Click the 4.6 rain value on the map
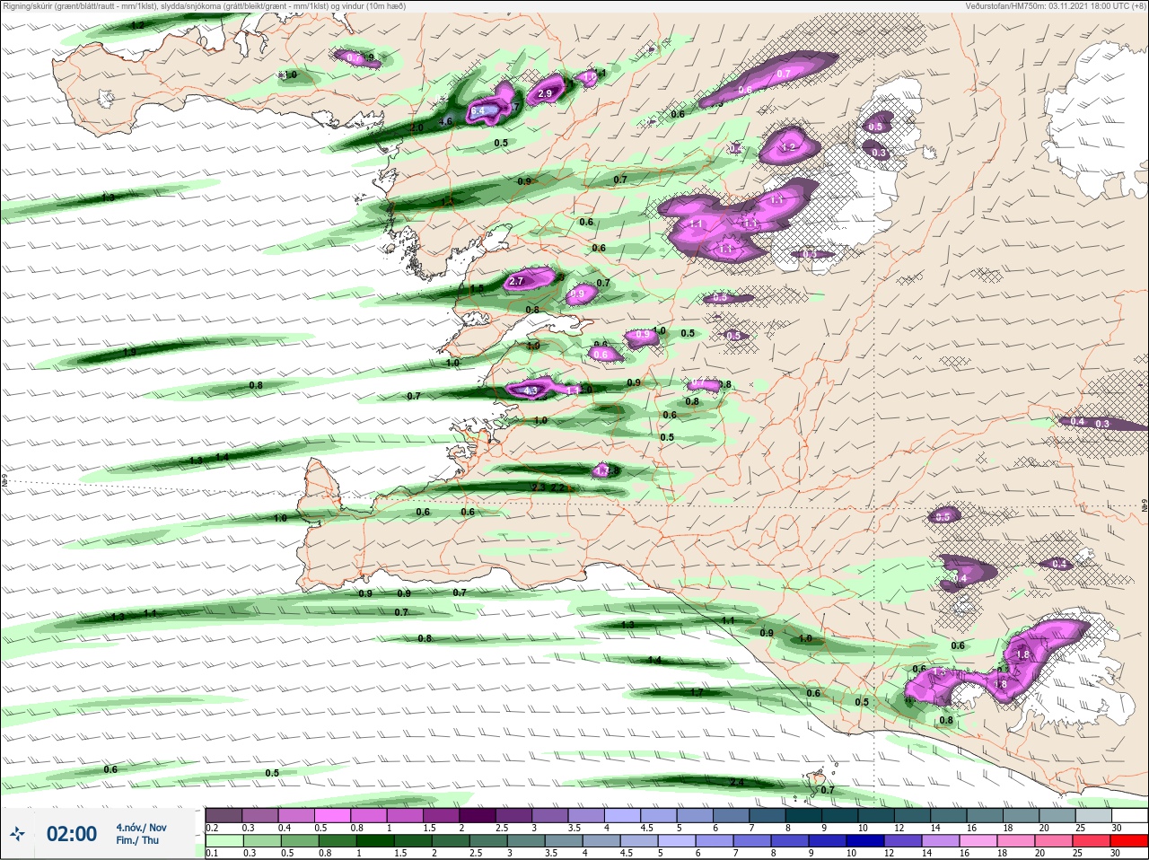The height and width of the screenshot is (860, 1149). pos(445,121)
